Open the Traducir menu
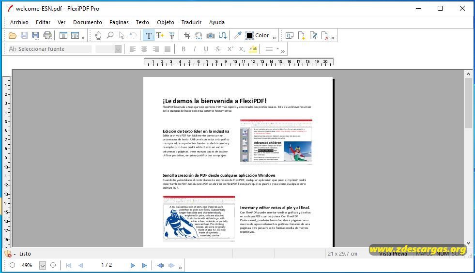Screen dimensions: 475x273 191,22
